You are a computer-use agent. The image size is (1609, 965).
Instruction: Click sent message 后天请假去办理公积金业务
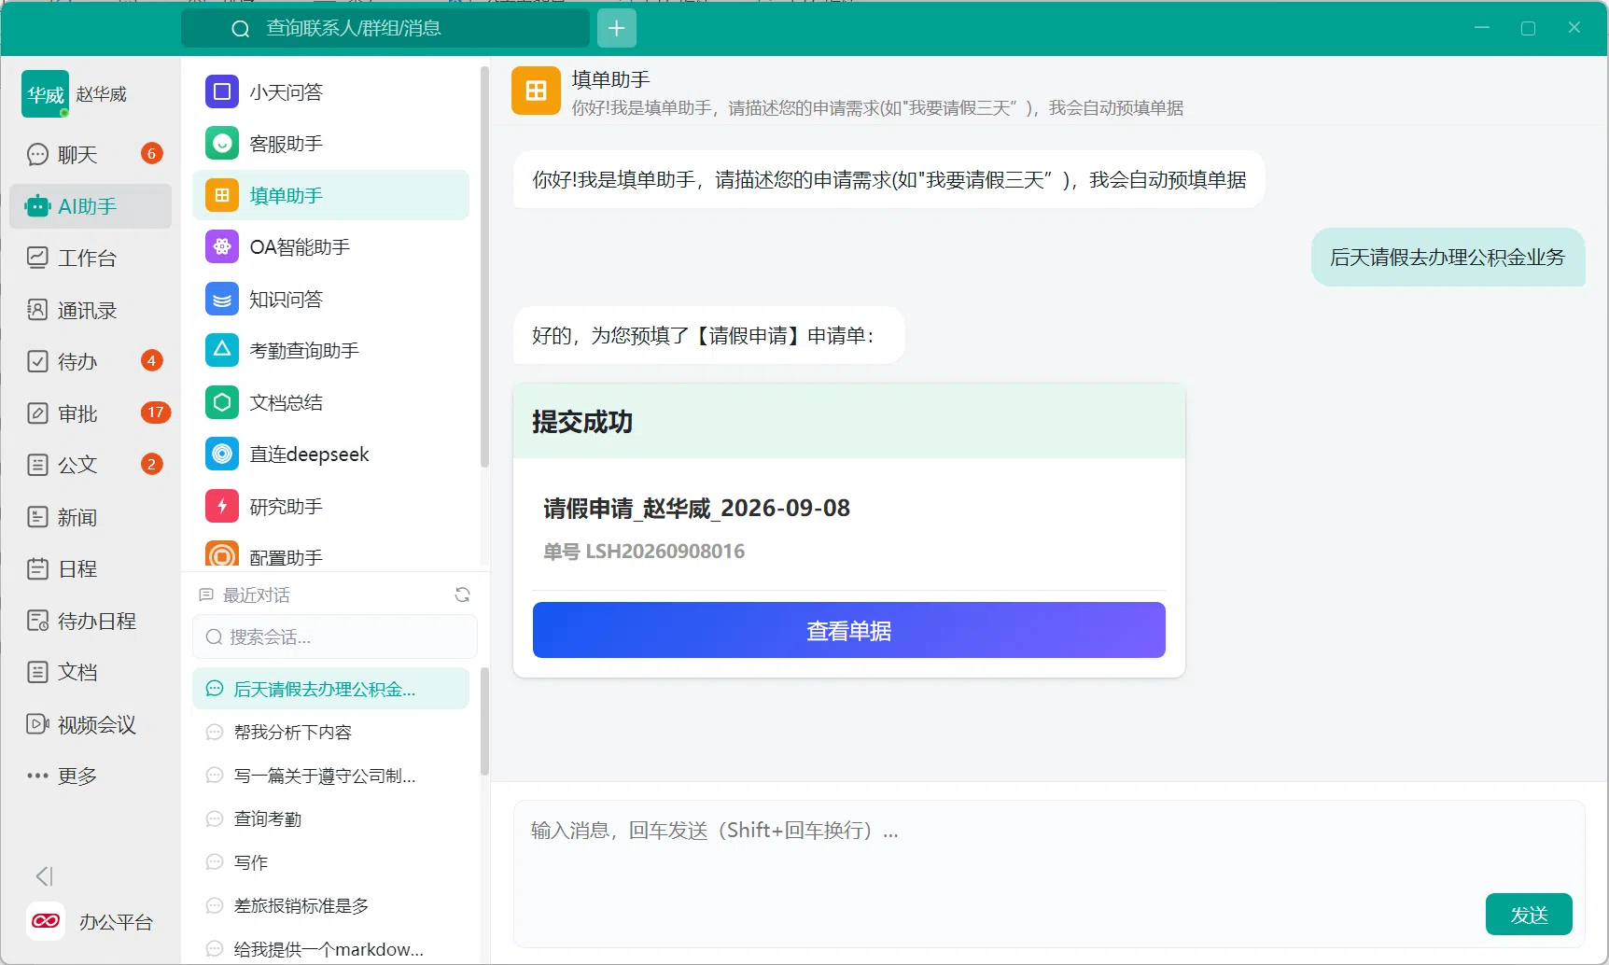tap(1448, 258)
